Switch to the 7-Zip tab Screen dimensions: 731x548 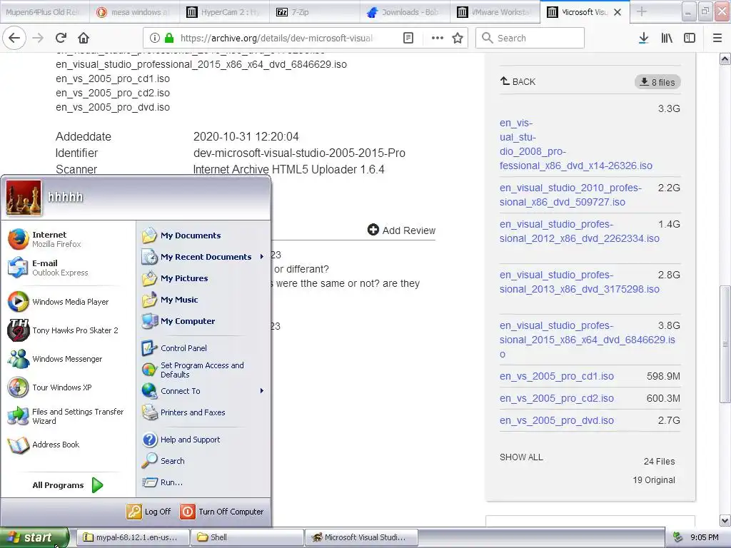coord(314,12)
